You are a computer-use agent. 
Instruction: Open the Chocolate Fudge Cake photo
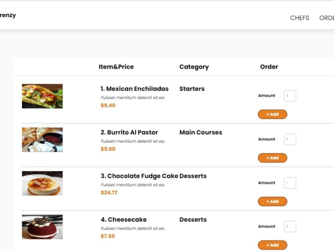[42, 183]
